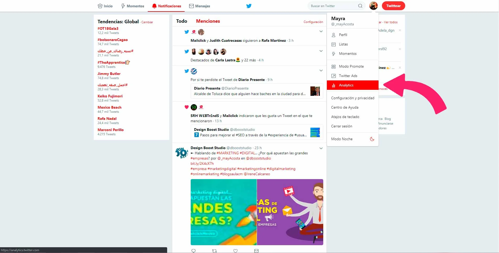This screenshot has width=499, height=253.
Task: Open the #OT18Gala3 trending topic
Action: click(108, 28)
